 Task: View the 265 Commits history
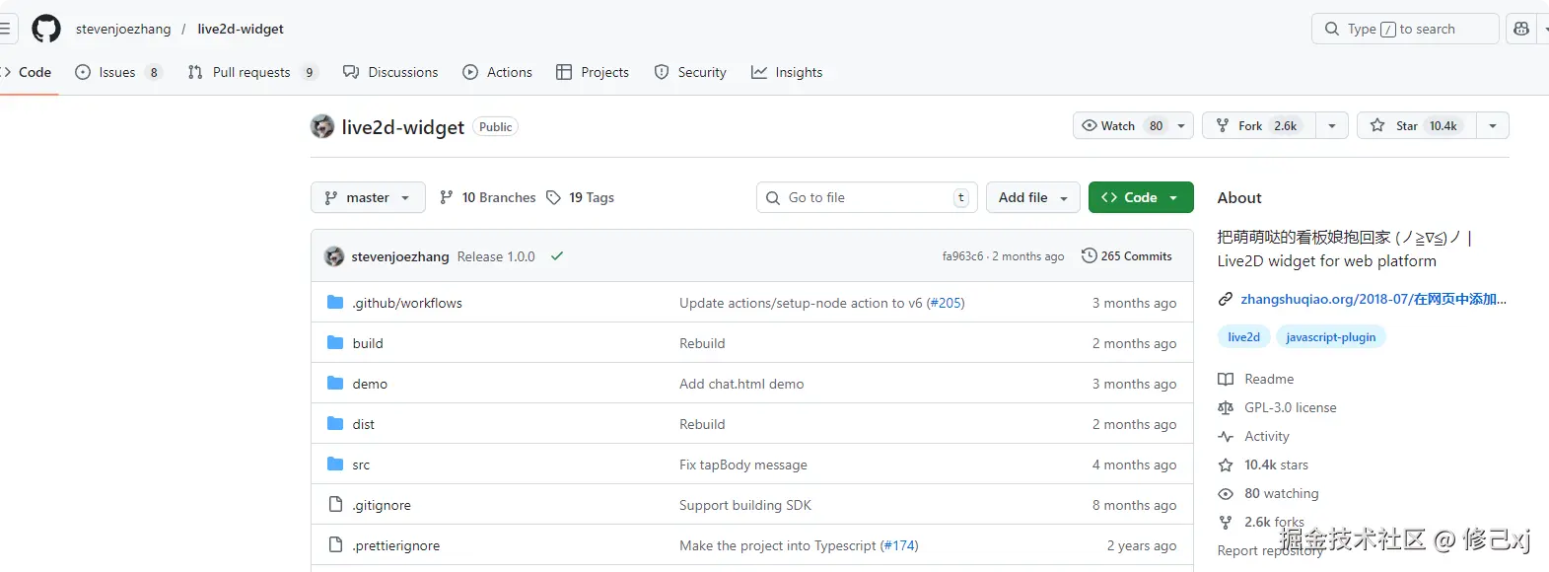[1127, 255]
